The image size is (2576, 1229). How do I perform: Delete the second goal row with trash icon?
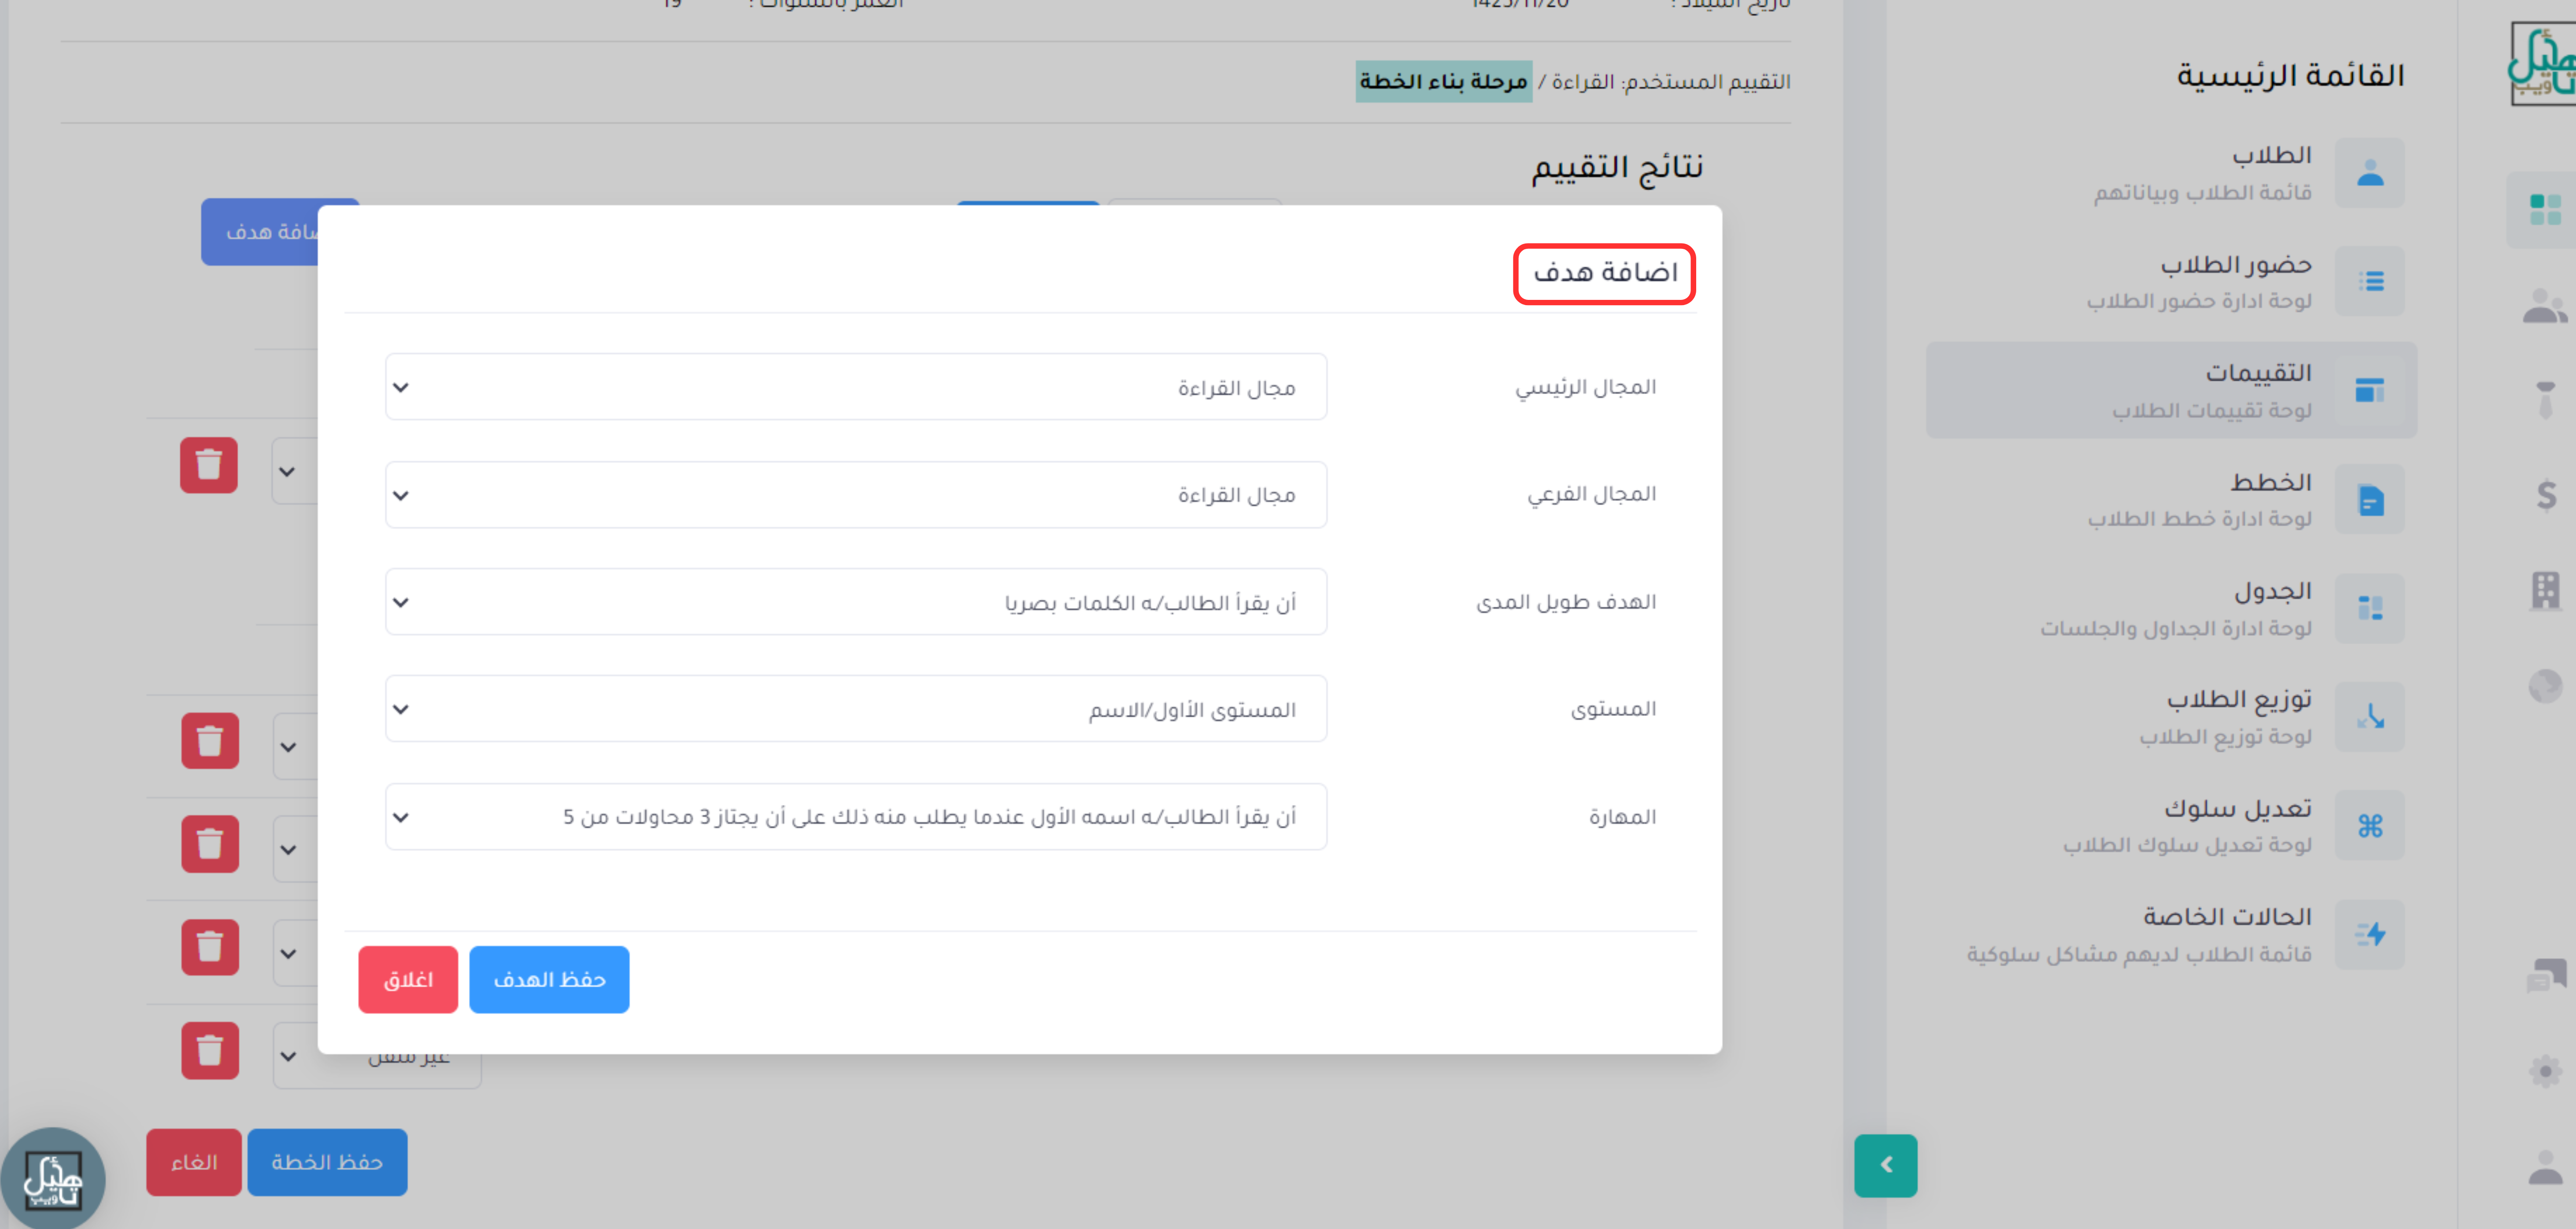tap(210, 741)
